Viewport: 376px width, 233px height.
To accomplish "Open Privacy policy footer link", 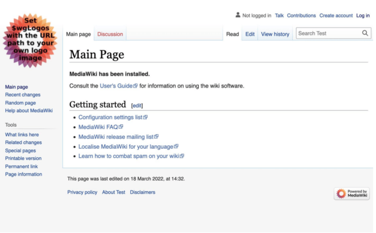I will pos(82,192).
